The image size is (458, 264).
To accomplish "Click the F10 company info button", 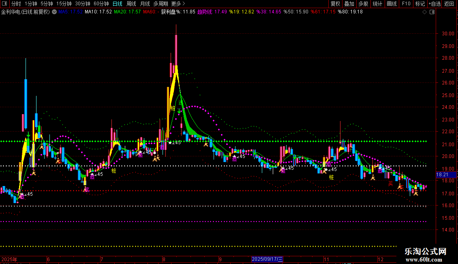I will (x=406, y=4).
